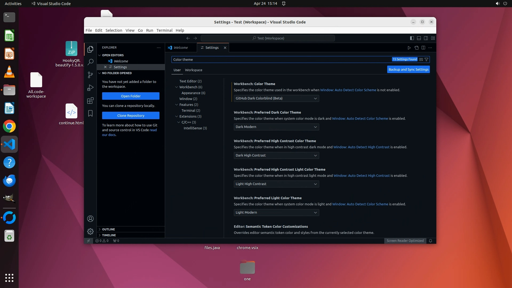
Task: Click the Color theme search input field
Action: coord(280,59)
